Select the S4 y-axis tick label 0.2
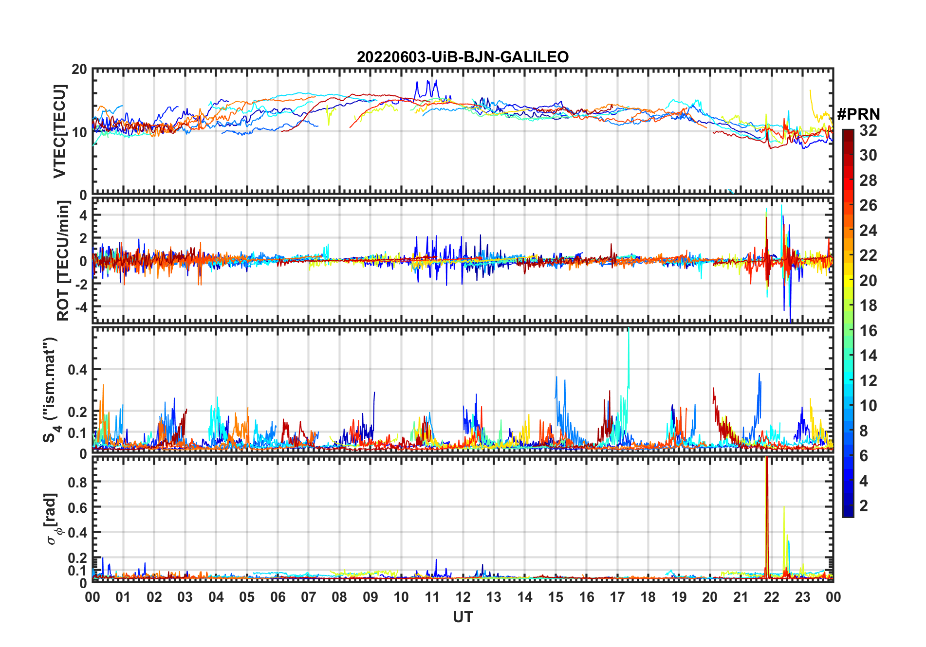 click(78, 412)
